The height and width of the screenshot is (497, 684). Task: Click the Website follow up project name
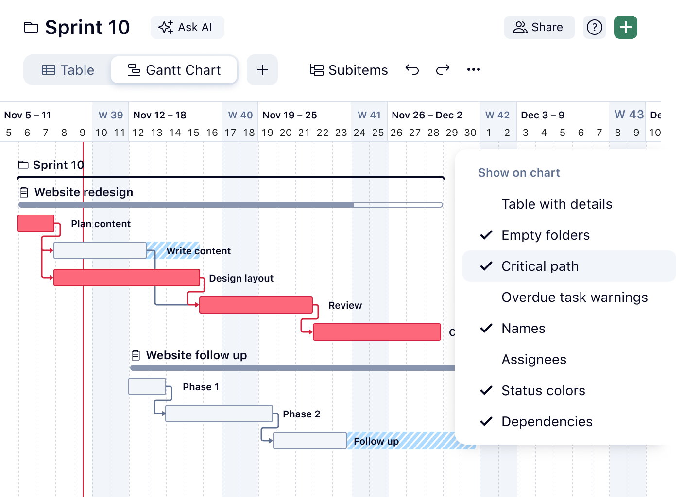pyautogui.click(x=196, y=355)
